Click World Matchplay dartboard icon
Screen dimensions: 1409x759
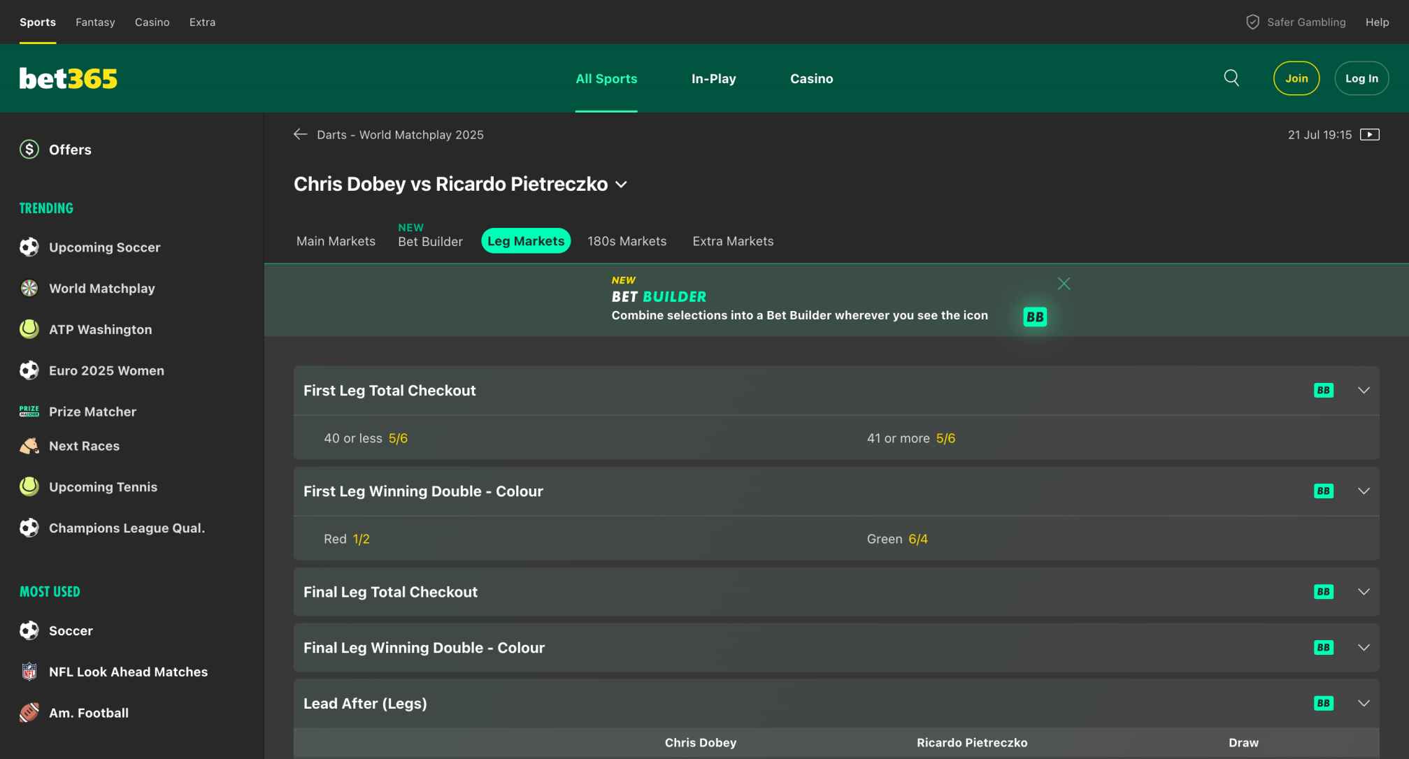coord(29,288)
